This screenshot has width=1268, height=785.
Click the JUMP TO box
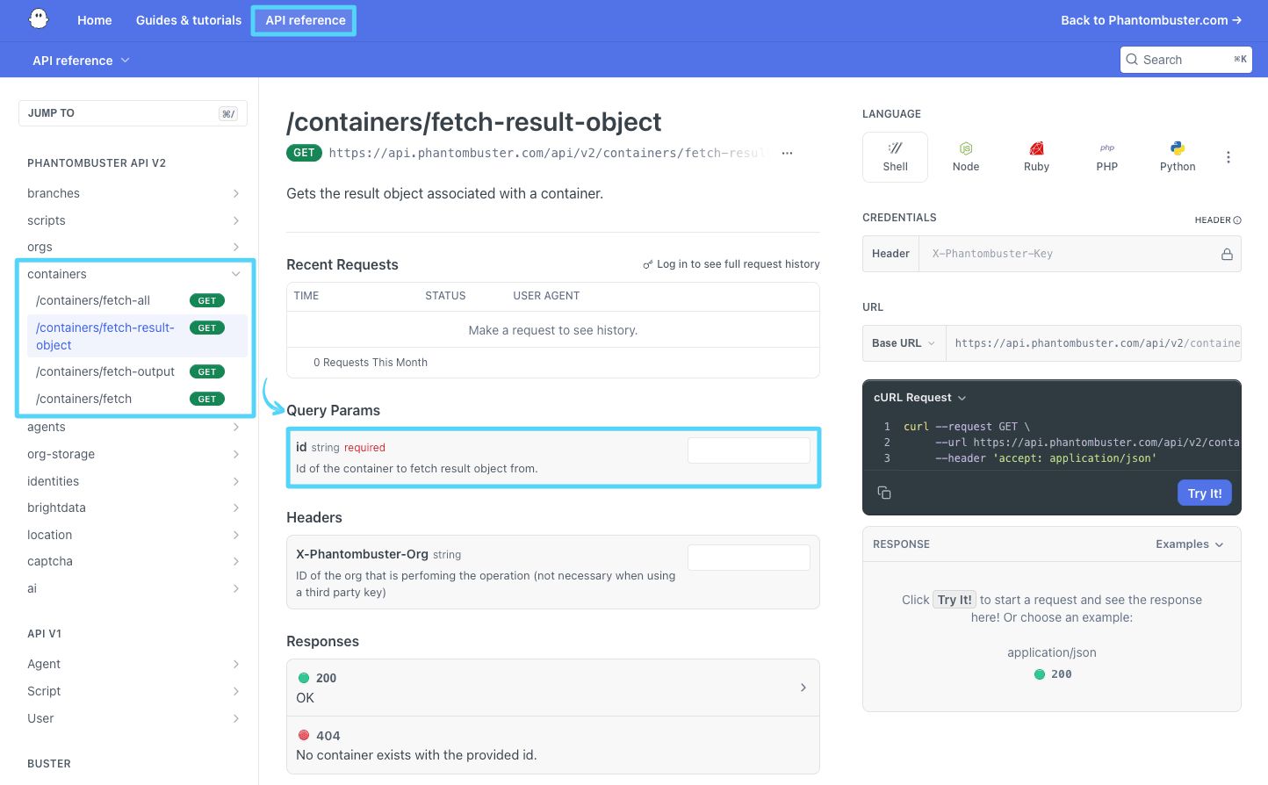(133, 113)
